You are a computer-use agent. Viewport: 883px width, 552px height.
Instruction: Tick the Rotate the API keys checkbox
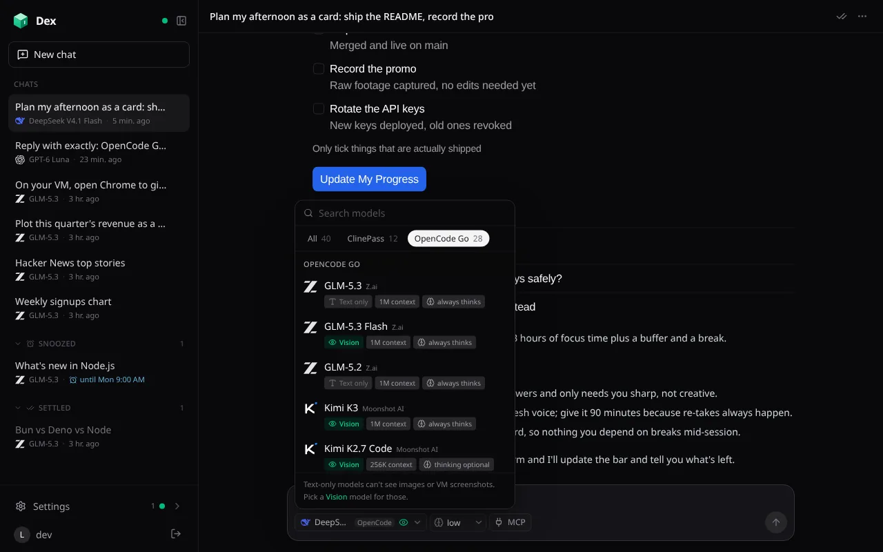[x=319, y=109]
